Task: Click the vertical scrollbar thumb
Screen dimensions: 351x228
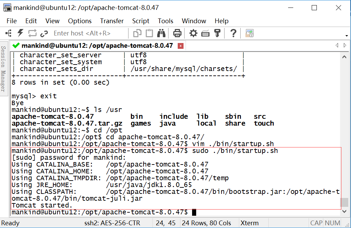Action: (344, 202)
